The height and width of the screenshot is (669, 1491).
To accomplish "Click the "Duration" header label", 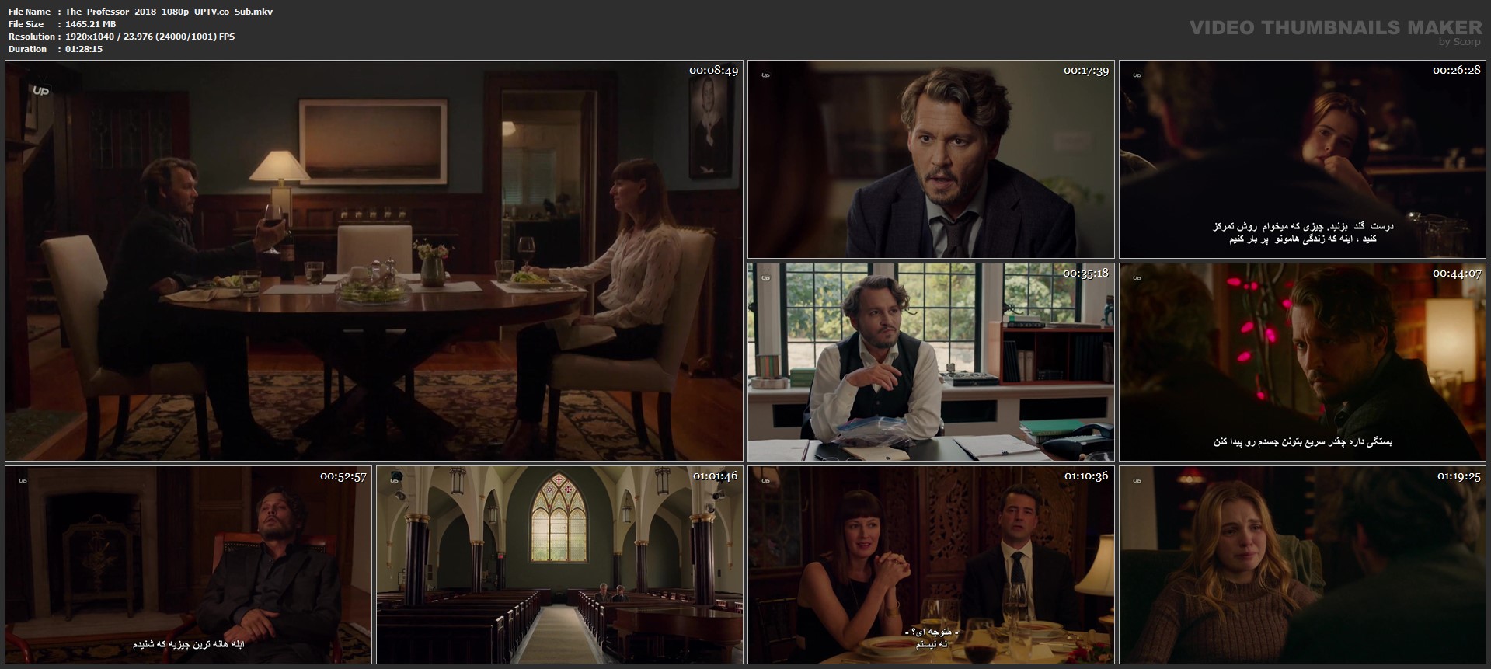I will [x=28, y=49].
